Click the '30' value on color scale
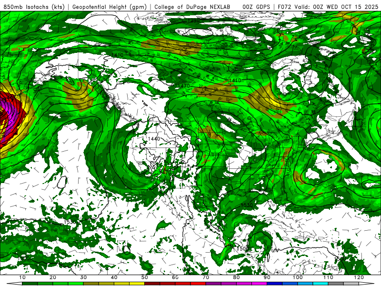The width and height of the screenshot is (381, 286). [x=83, y=277]
